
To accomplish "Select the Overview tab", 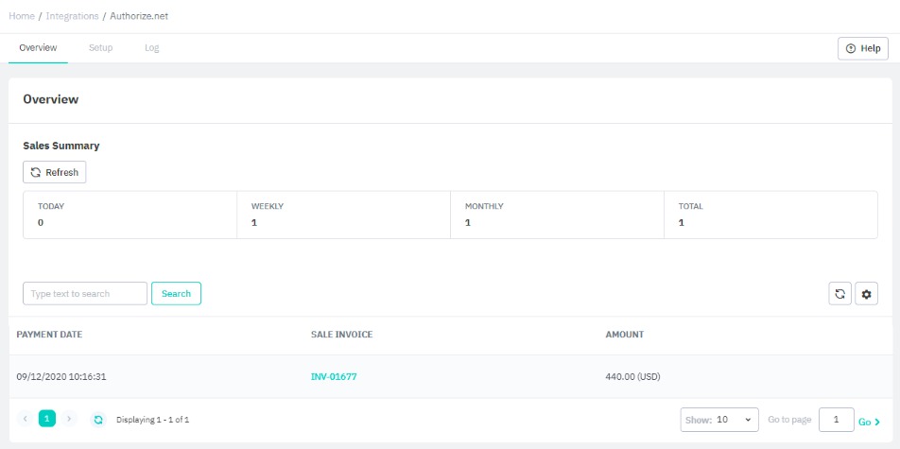I will (x=38, y=48).
